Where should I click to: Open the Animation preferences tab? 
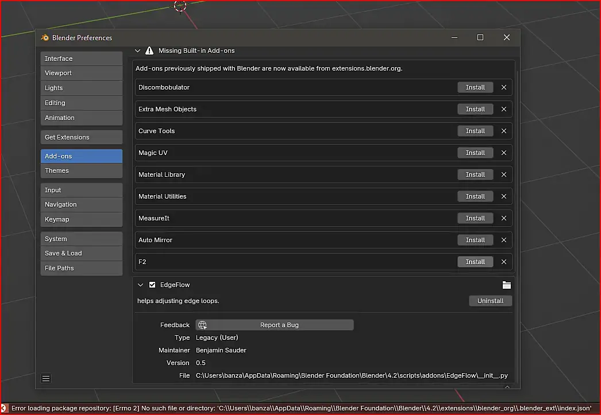(81, 118)
